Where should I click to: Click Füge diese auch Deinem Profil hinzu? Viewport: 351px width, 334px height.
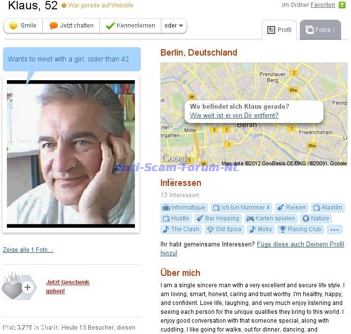click(252, 248)
